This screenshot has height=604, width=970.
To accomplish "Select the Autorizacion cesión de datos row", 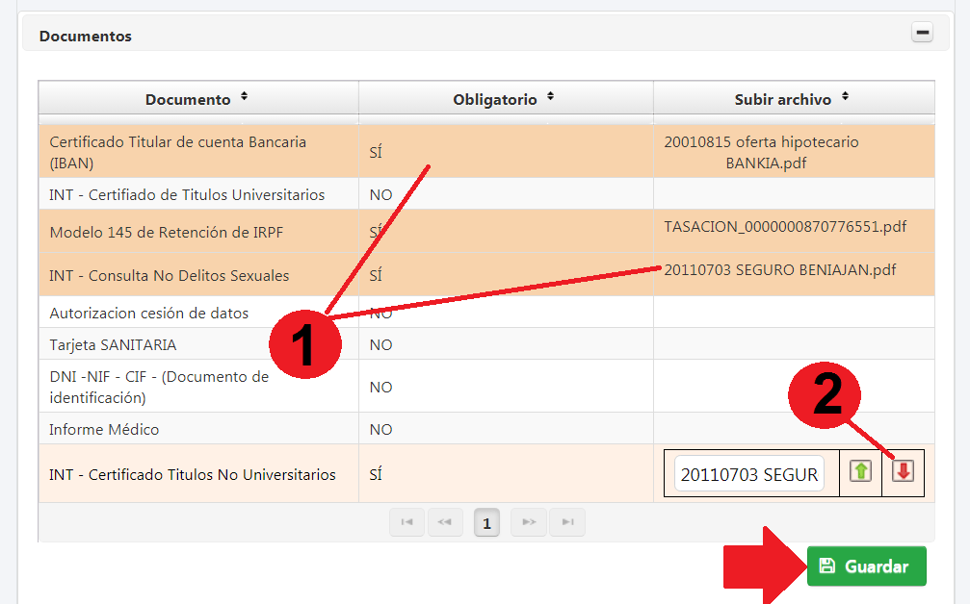I will (x=148, y=313).
